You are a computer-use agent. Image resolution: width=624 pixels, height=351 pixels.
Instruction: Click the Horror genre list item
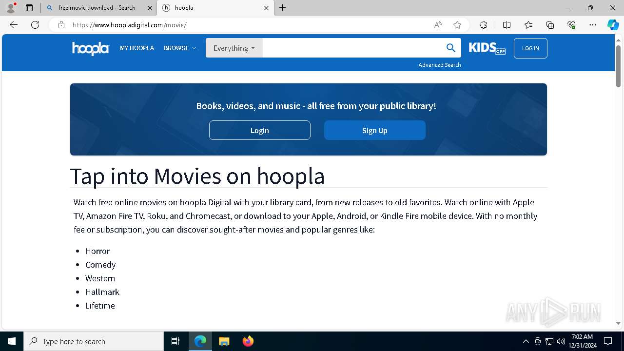coord(97,251)
